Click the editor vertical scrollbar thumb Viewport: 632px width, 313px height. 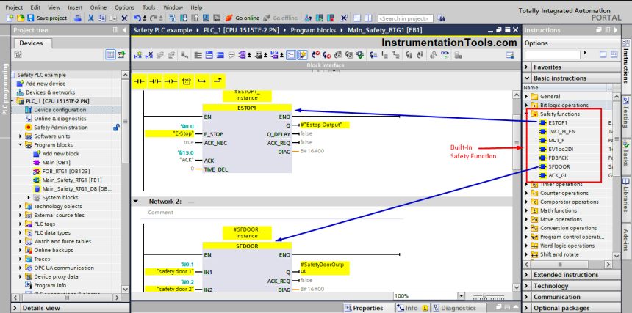517,143
